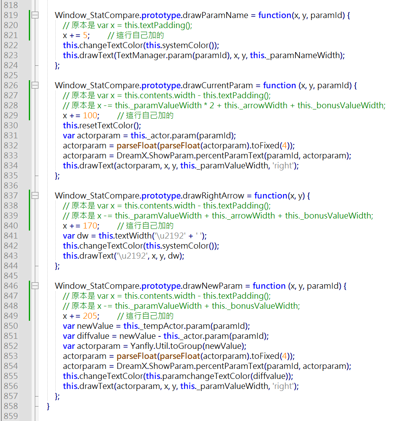Place cursor on the drawCurrentParam identifier
The image size is (398, 421).
pyautogui.click(x=217, y=85)
